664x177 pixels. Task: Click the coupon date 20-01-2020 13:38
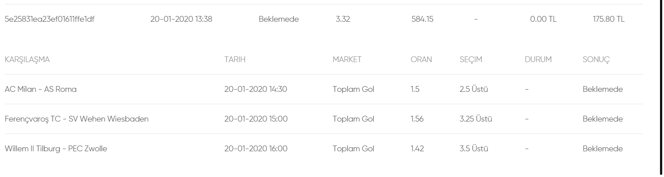(181, 19)
